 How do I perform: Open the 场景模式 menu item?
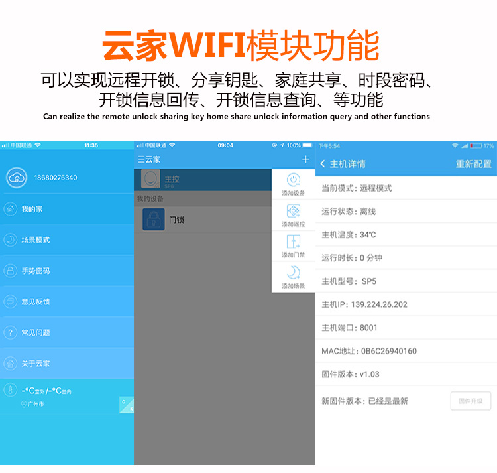coord(67,240)
